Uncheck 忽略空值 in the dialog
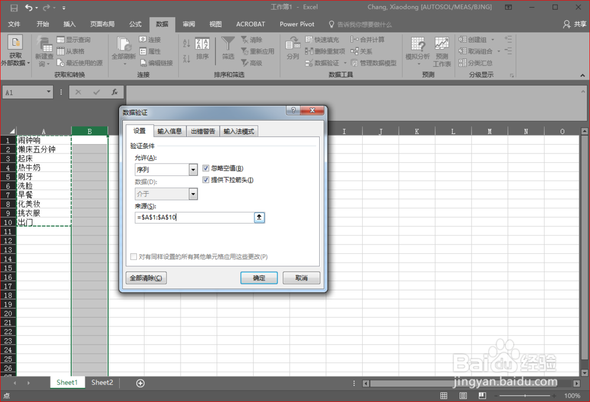The image size is (590, 402). 205,168
